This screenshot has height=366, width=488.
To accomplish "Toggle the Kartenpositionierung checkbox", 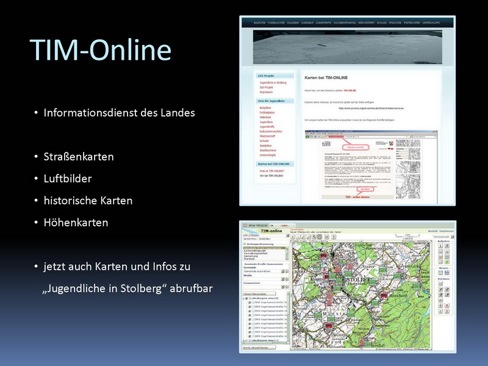I will (x=245, y=243).
